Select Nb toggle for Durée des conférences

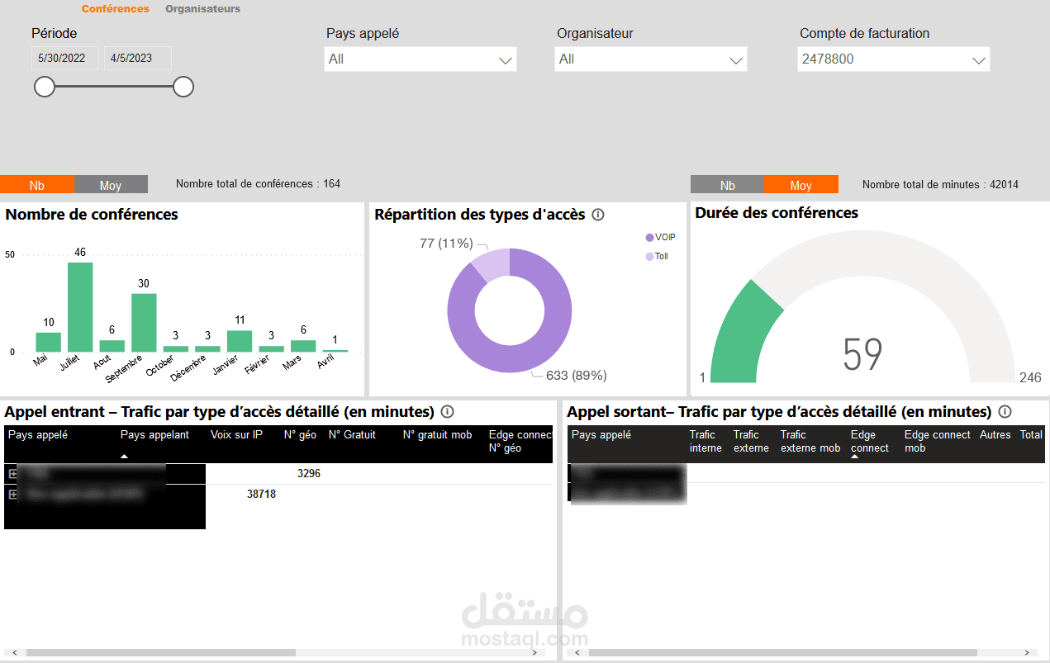(x=727, y=185)
